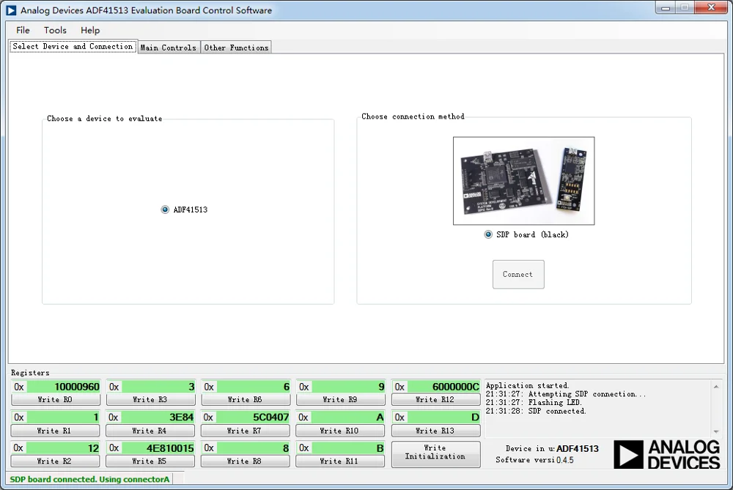Click the R12 register field showing 6000000C

(x=443, y=387)
